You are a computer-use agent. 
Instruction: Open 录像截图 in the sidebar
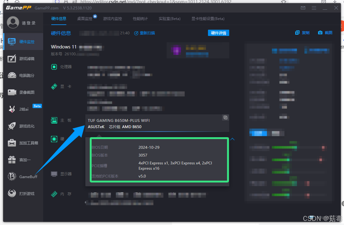[23, 92]
